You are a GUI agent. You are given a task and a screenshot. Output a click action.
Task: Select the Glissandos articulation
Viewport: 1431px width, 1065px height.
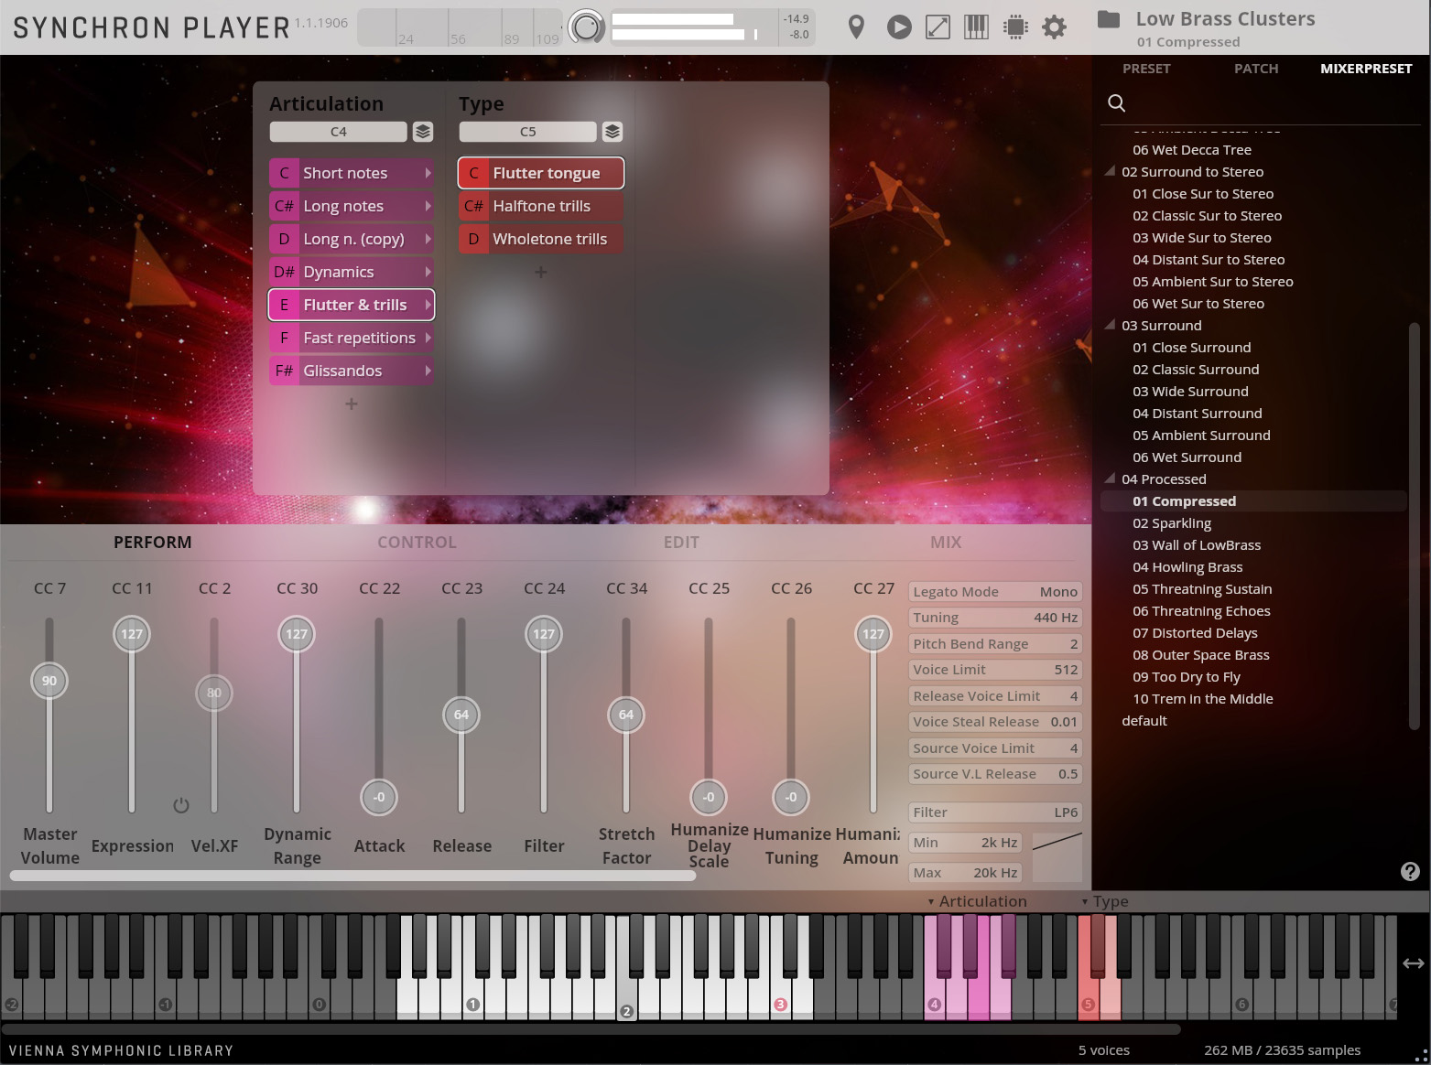(x=352, y=371)
